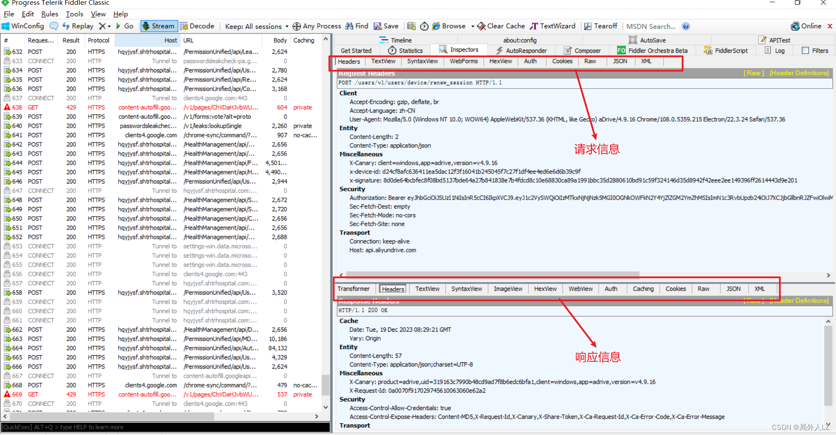Select the response Caching tab
Viewport: 836px width, 435px height.
[643, 289]
